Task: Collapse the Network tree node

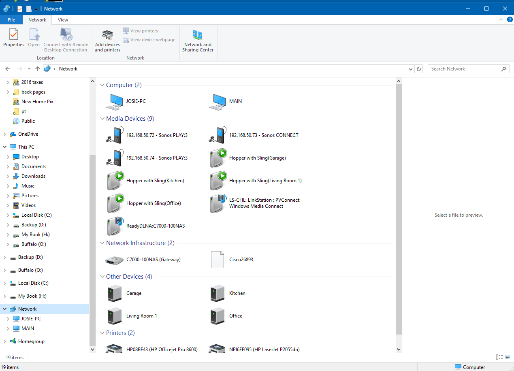Action: [x=4, y=309]
